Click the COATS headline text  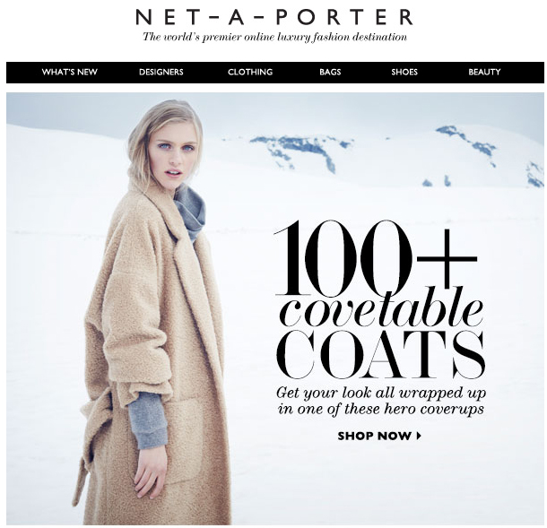pos(381,355)
